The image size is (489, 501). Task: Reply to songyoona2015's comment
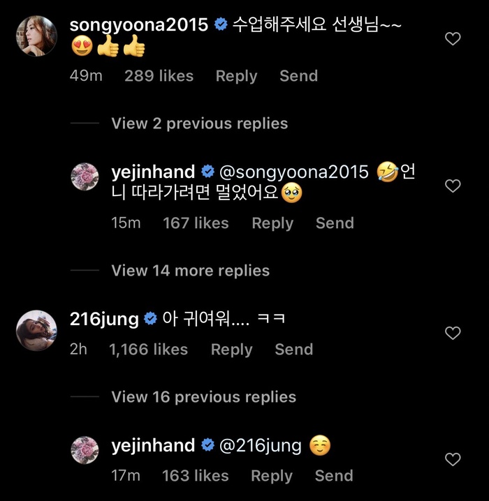236,76
